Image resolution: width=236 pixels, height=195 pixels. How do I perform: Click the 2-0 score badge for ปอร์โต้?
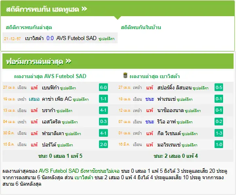103,144
